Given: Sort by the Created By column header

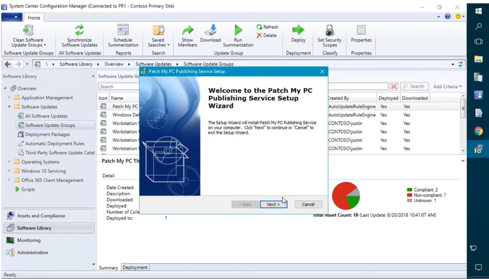Looking at the screenshot, I should pyautogui.click(x=352, y=98).
